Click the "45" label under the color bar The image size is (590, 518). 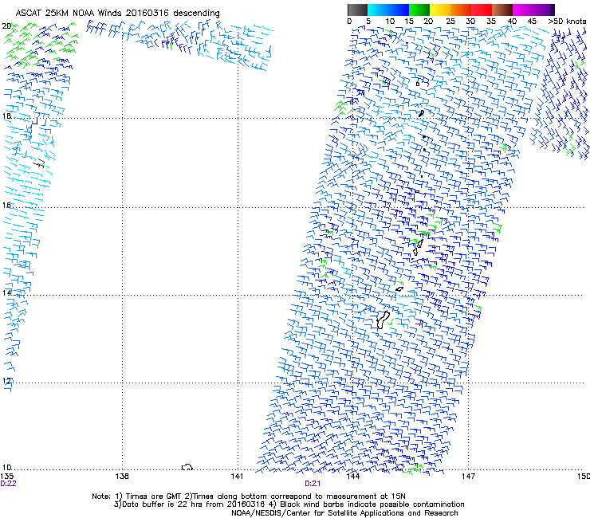pyautogui.click(x=532, y=22)
